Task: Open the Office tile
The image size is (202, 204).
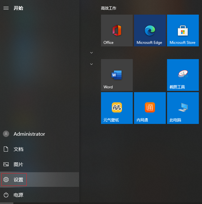Action: pyautogui.click(x=117, y=31)
